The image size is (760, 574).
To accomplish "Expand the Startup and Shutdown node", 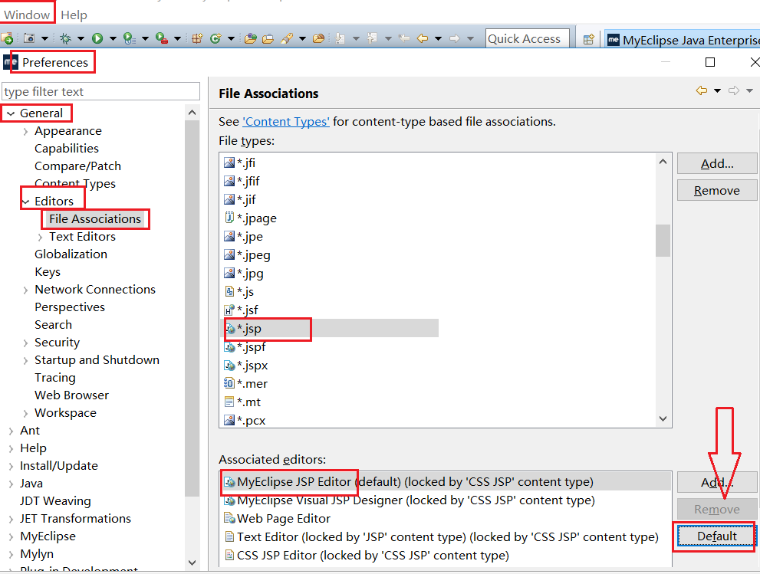I will tap(25, 360).
